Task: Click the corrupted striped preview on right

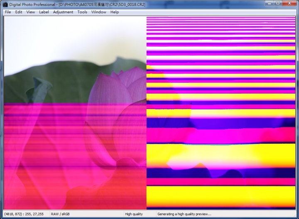Action: pyautogui.click(x=221, y=113)
